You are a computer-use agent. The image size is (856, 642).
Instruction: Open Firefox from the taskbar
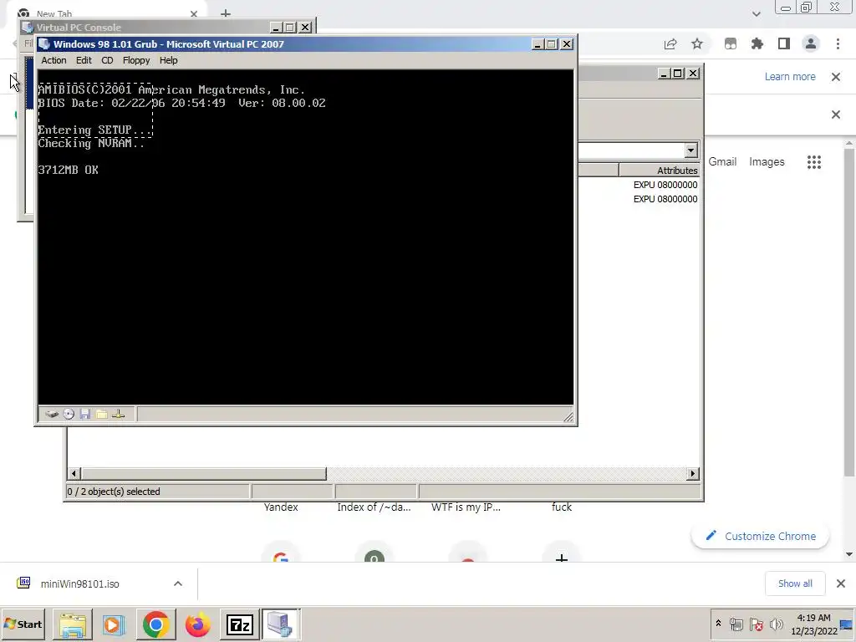pyautogui.click(x=197, y=624)
